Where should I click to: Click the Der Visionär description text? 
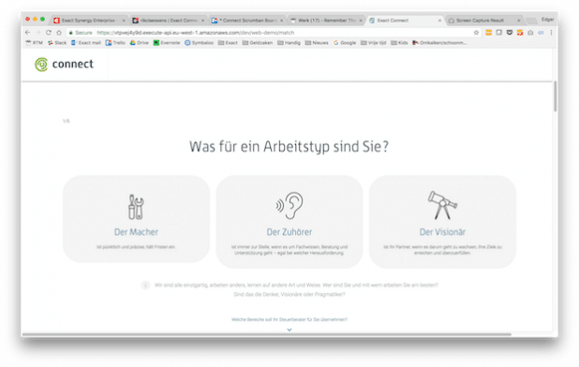click(442, 250)
